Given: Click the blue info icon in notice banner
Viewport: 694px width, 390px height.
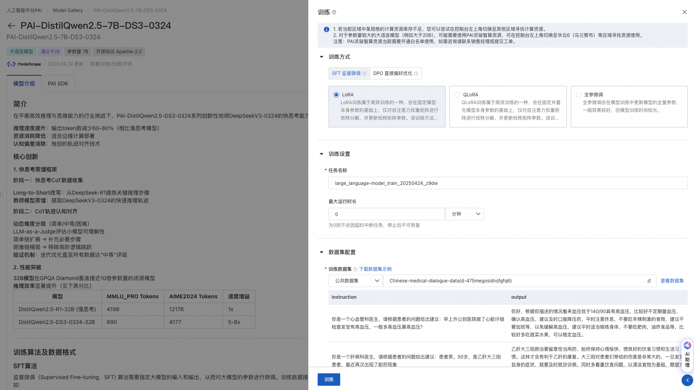Looking at the screenshot, I should [326, 29].
